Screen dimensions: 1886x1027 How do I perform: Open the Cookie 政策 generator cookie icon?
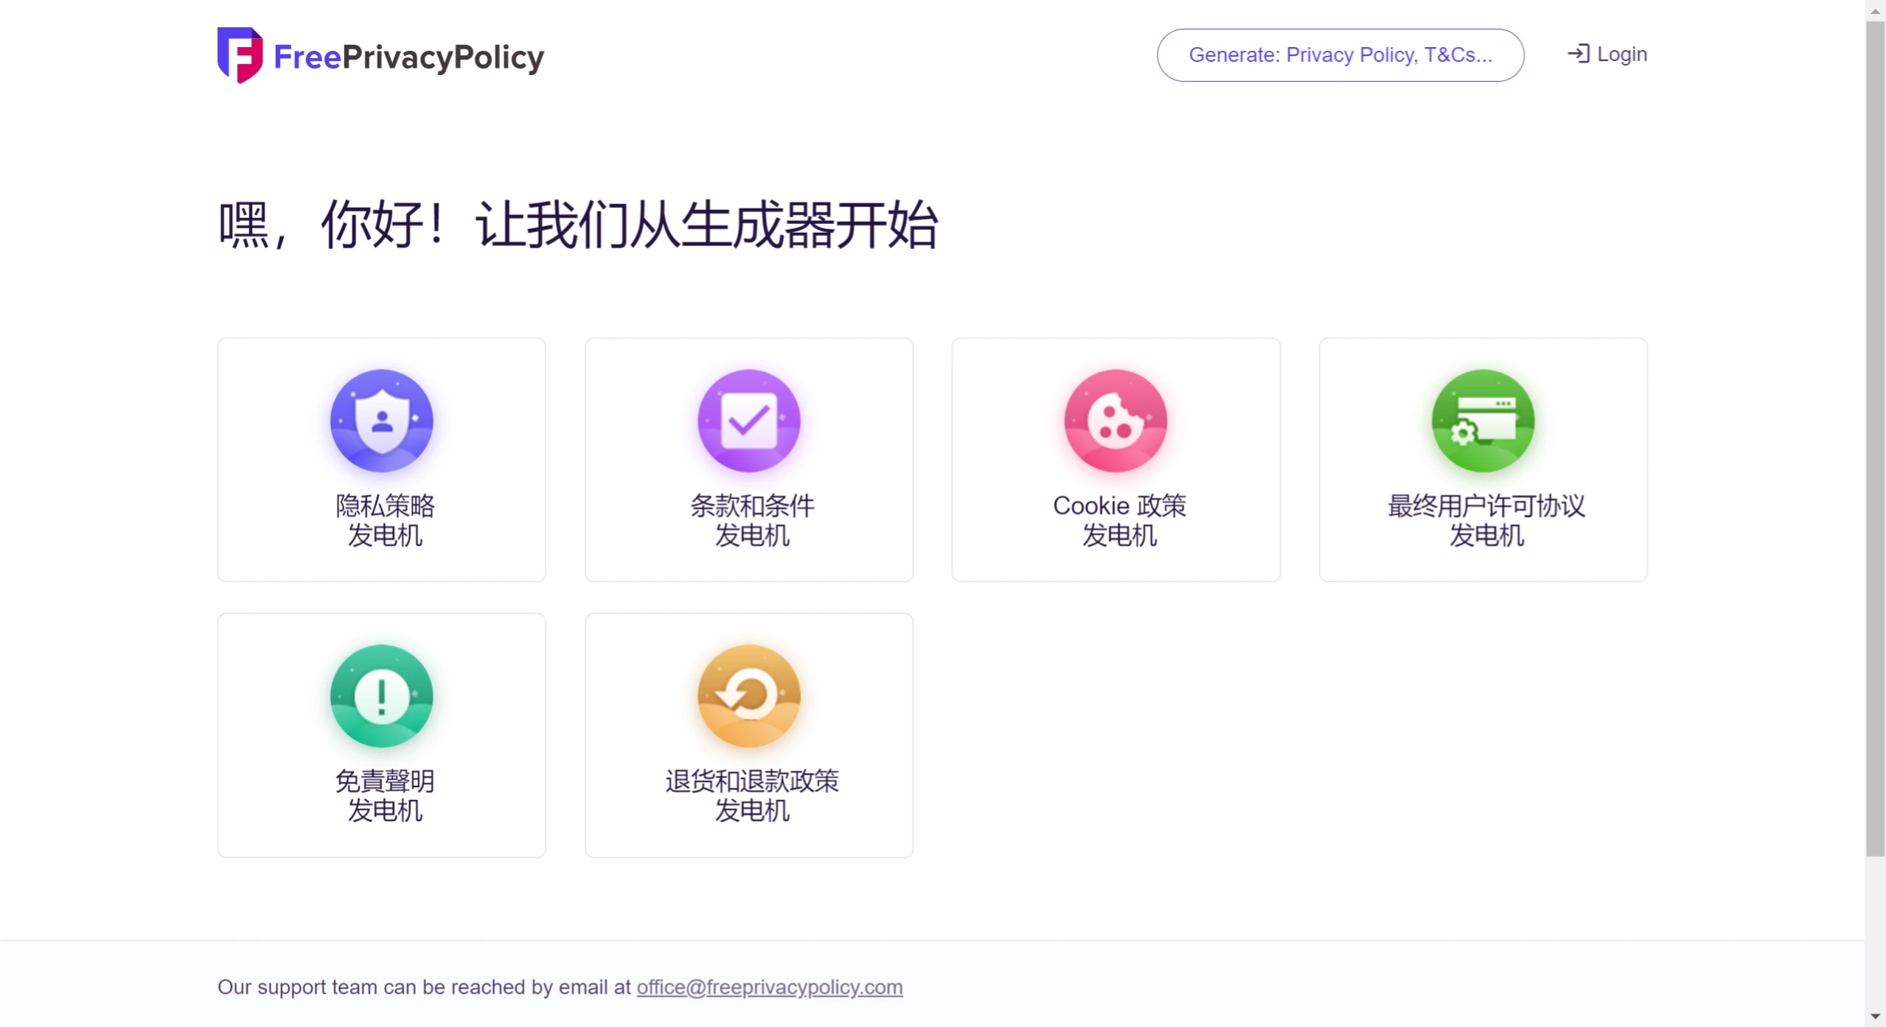(1115, 420)
